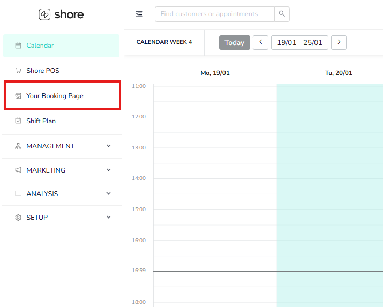This screenshot has width=383, height=307.
Task: Click the Your Booking Page storefront icon
Action: 18,96
